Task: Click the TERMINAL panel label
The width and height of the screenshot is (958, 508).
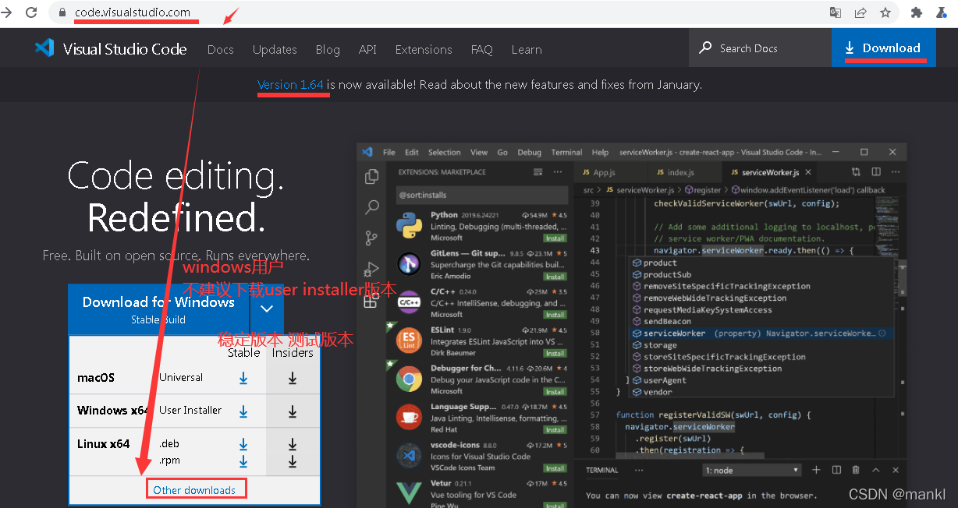Action: 601,471
